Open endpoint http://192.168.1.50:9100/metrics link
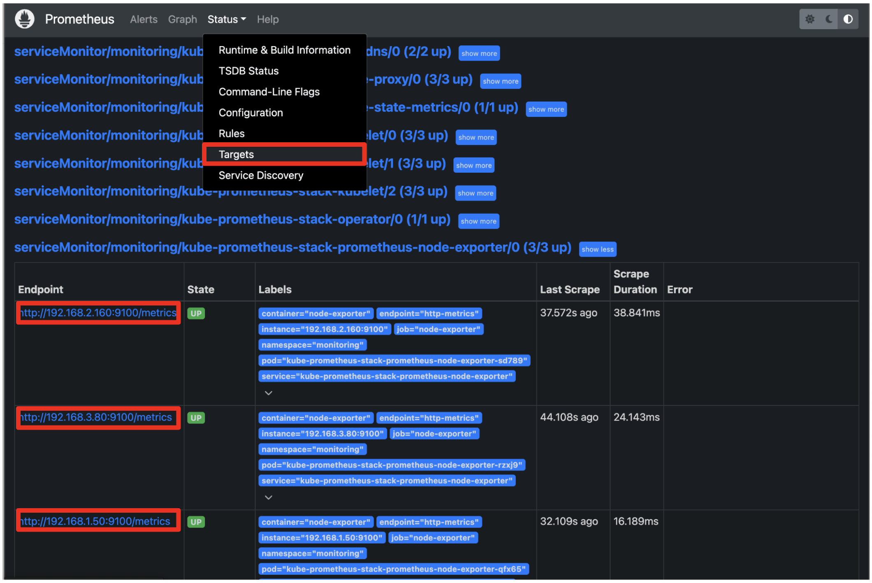872x583 pixels. pos(95,521)
